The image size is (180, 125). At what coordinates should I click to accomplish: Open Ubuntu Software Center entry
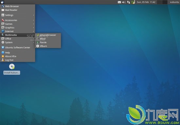click(18, 48)
